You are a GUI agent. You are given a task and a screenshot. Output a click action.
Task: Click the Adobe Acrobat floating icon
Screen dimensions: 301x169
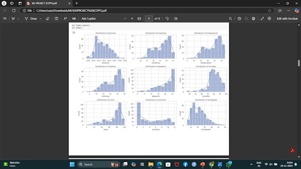[x=293, y=150]
